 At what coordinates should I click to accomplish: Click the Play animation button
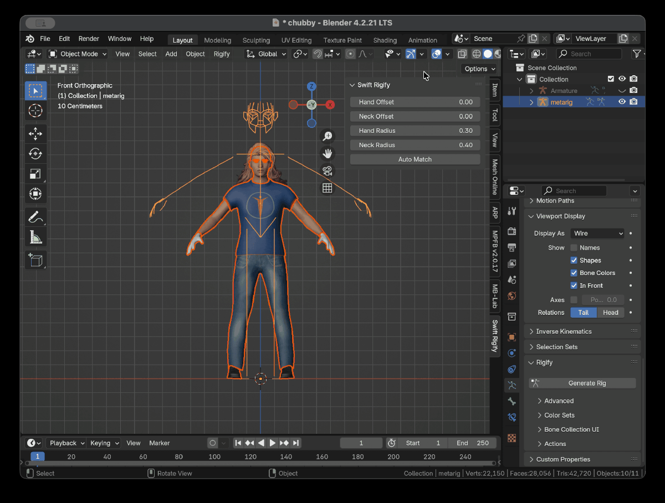(273, 443)
